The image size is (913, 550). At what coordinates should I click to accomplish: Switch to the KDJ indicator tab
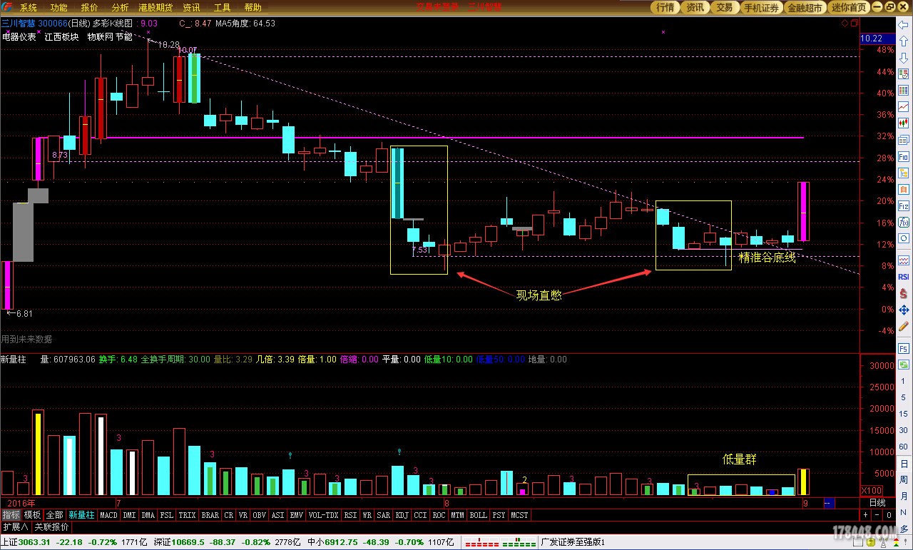click(x=402, y=514)
